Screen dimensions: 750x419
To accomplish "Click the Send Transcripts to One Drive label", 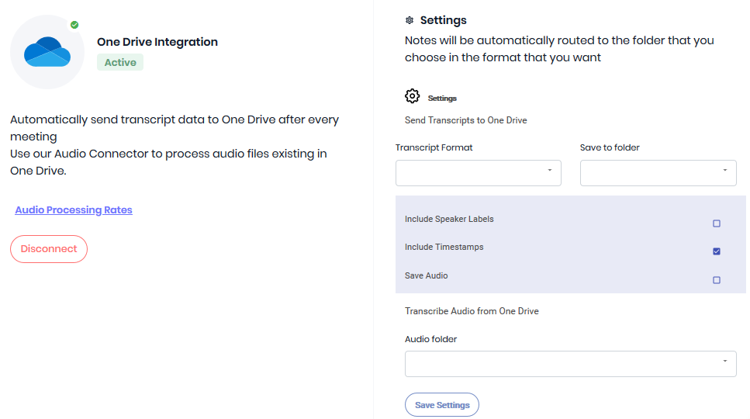I will coord(466,120).
